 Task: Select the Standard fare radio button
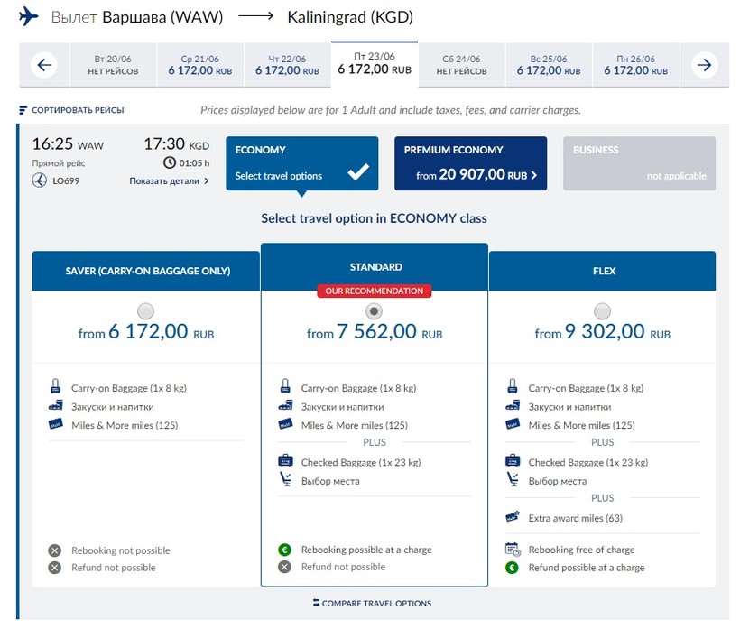tap(375, 311)
